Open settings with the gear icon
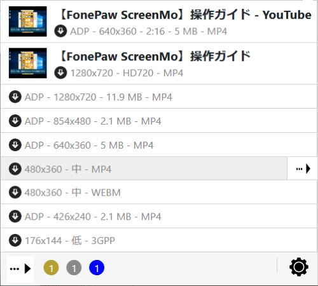 click(x=299, y=267)
